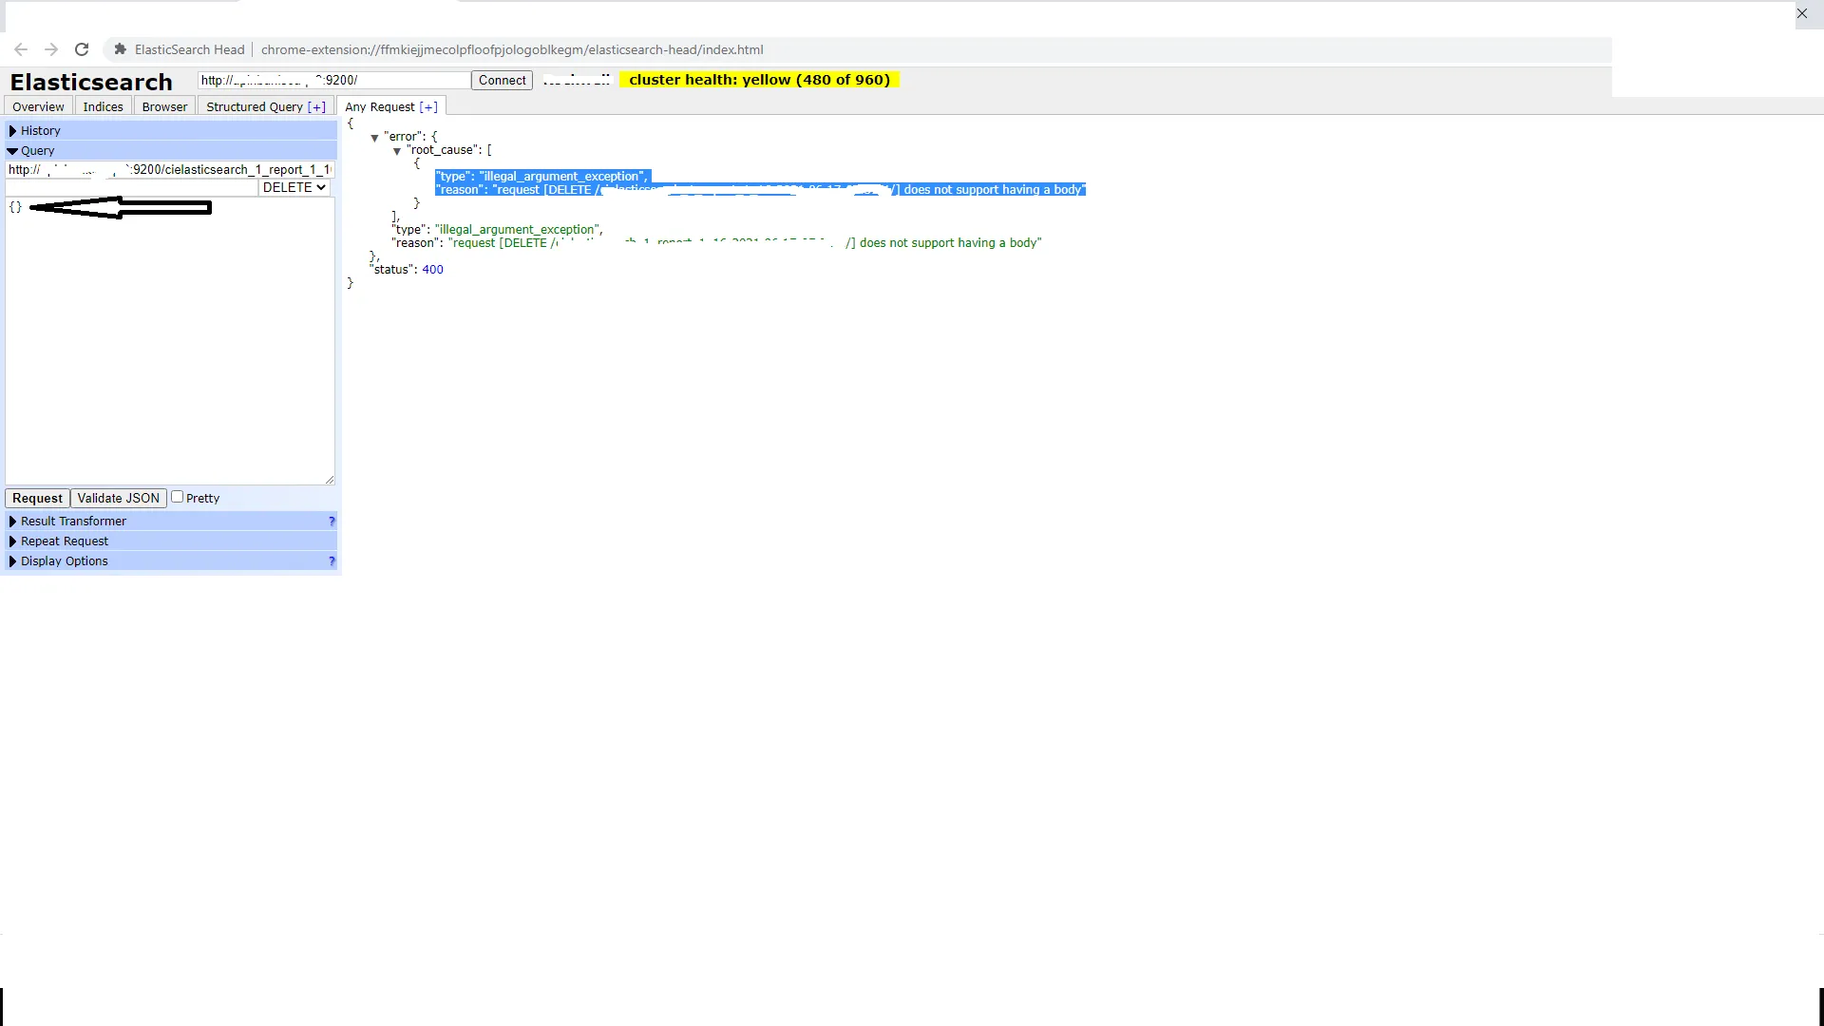Click the cluster connection URL field
Screen dimensions: 1824x1026
332,81
